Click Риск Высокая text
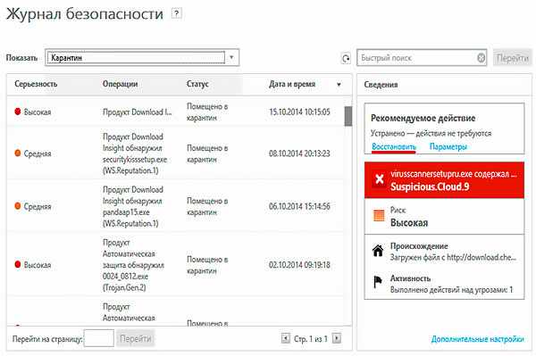The image size is (536, 356). [409, 217]
